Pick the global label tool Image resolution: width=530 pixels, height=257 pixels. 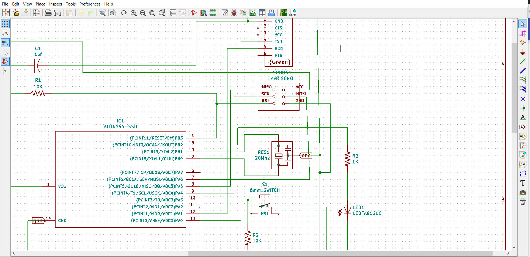pos(523,127)
